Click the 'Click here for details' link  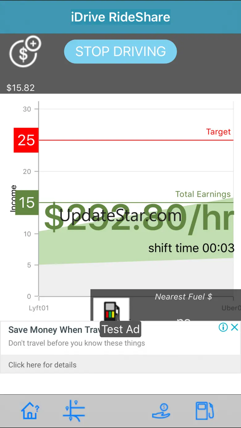(x=42, y=365)
